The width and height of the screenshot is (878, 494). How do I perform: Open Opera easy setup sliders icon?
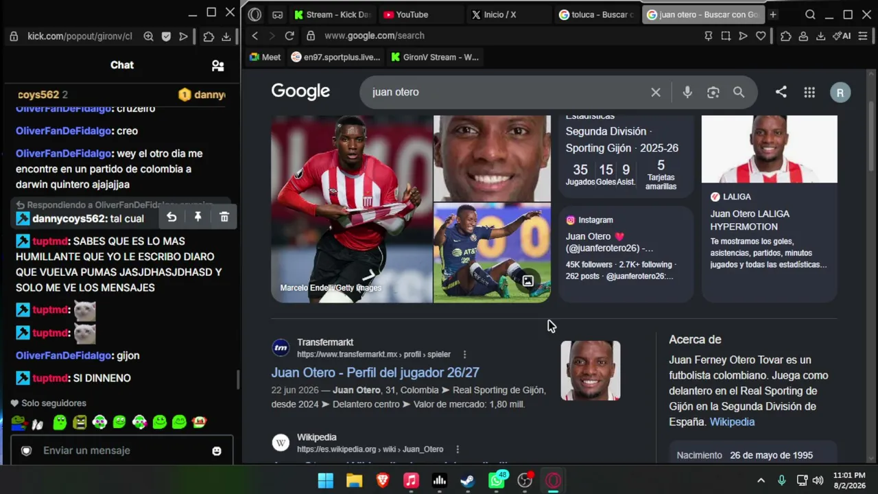point(863,36)
